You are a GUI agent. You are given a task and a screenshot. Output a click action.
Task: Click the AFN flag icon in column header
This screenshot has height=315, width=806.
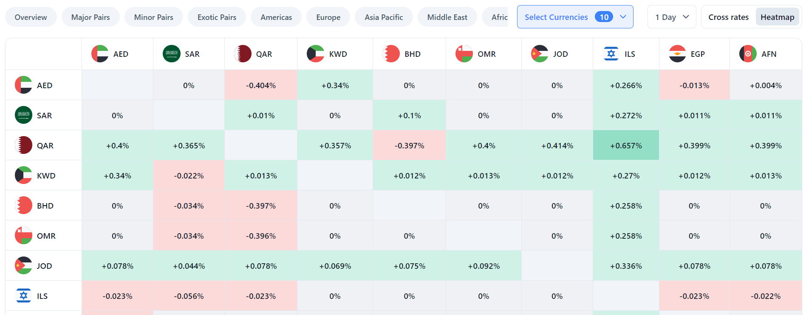pyautogui.click(x=748, y=54)
